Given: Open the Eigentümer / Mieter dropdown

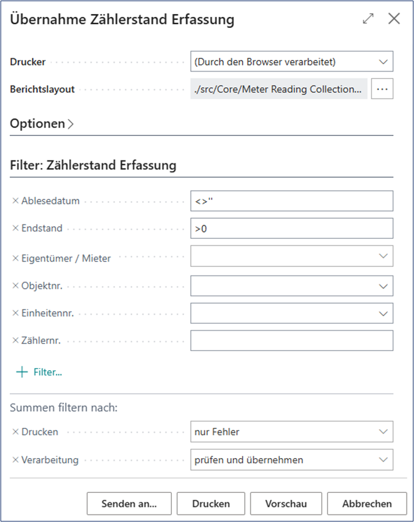Looking at the screenshot, I should [x=291, y=256].
